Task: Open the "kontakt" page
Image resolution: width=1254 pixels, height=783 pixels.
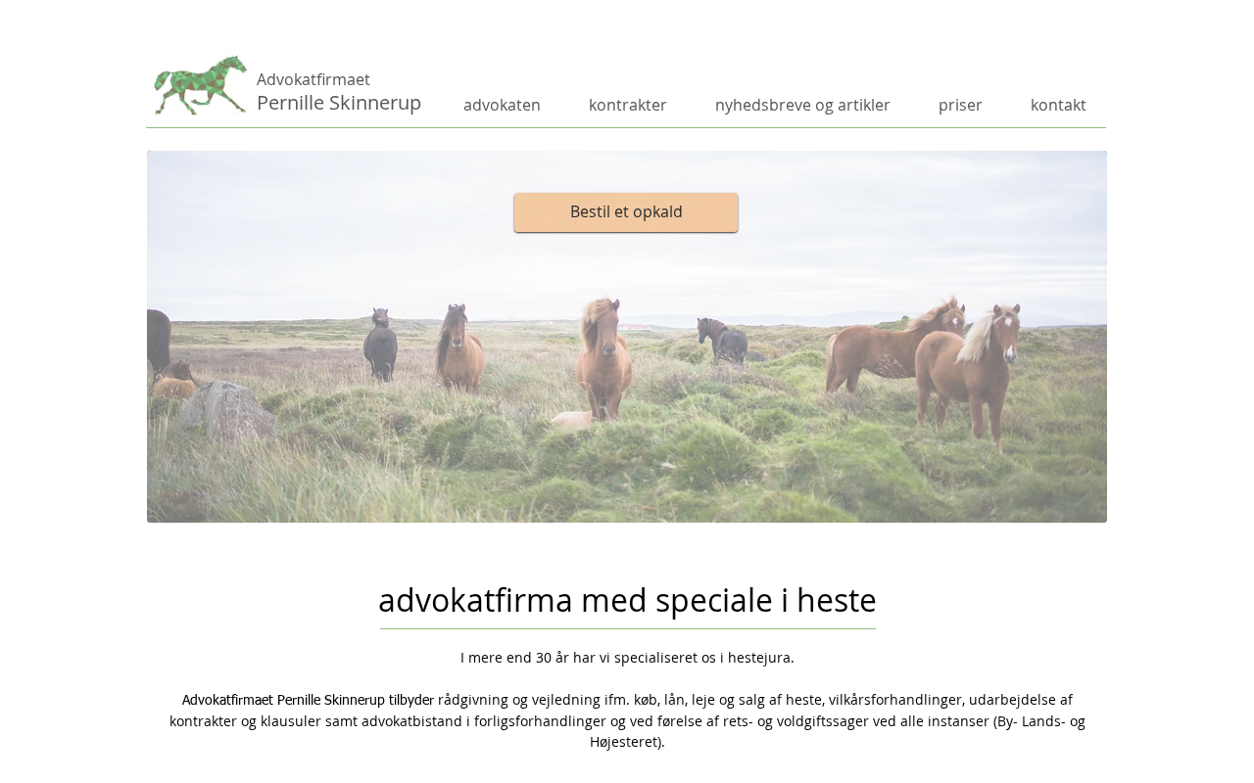Action: (1058, 105)
